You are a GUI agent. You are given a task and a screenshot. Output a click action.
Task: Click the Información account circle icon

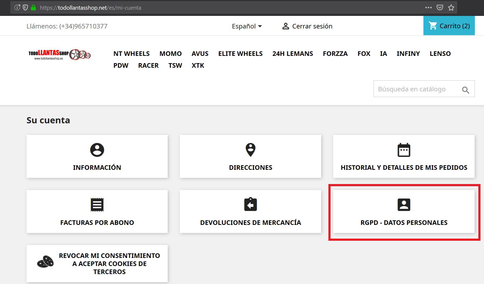[x=97, y=150]
